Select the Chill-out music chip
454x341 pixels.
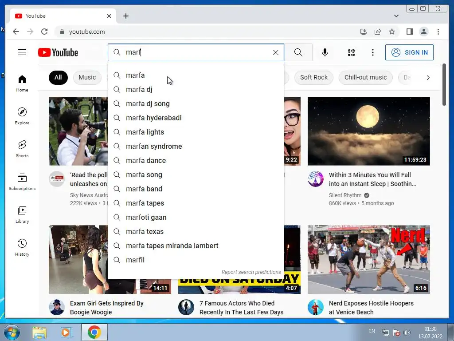click(365, 77)
